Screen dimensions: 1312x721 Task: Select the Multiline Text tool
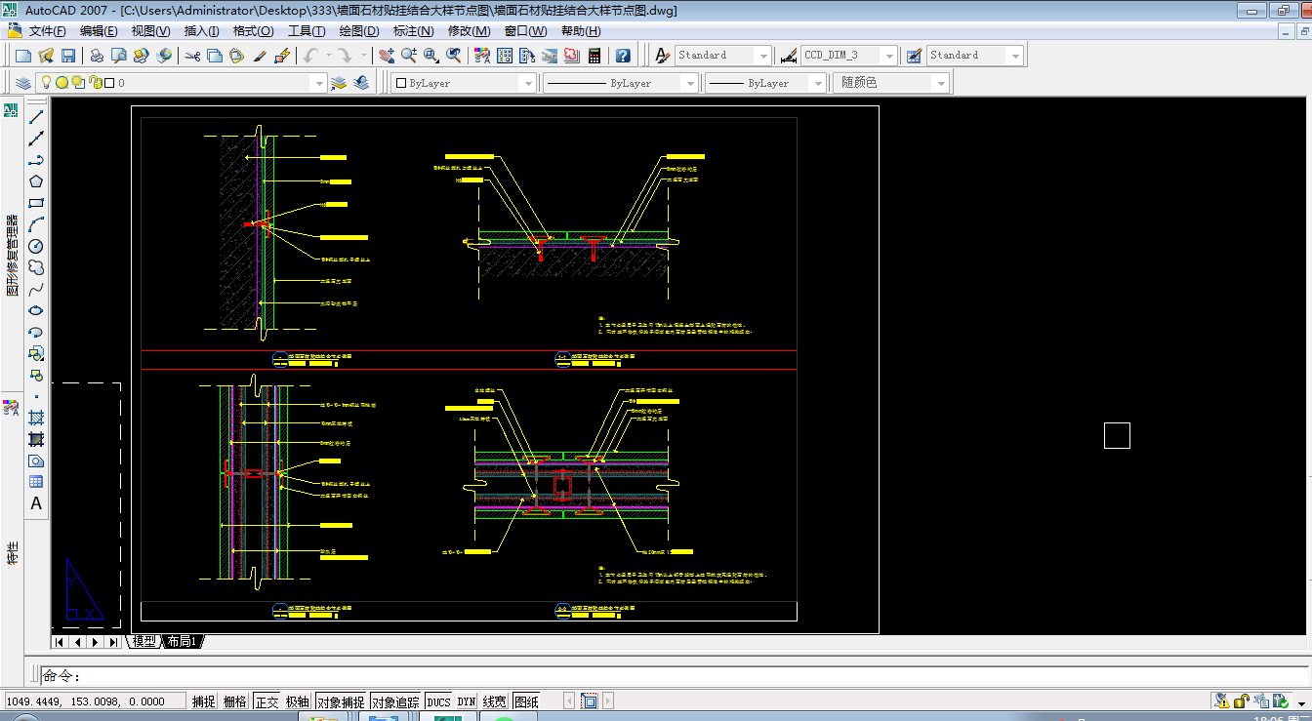[36, 503]
